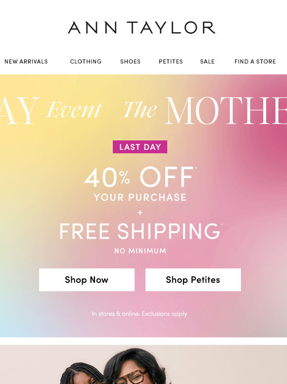Click the Ann Taylor logo
The height and width of the screenshot is (384, 287).
tap(142, 28)
